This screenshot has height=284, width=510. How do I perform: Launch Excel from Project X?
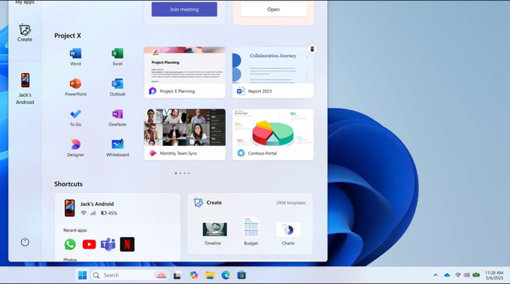[x=117, y=57]
